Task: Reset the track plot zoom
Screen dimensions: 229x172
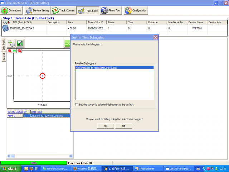Action: 15,51
